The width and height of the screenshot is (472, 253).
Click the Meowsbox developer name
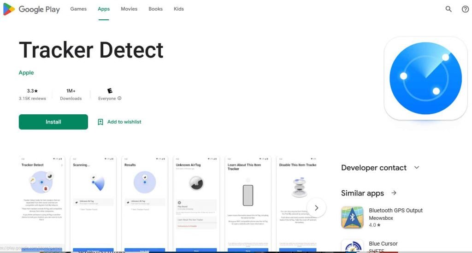[381, 218]
